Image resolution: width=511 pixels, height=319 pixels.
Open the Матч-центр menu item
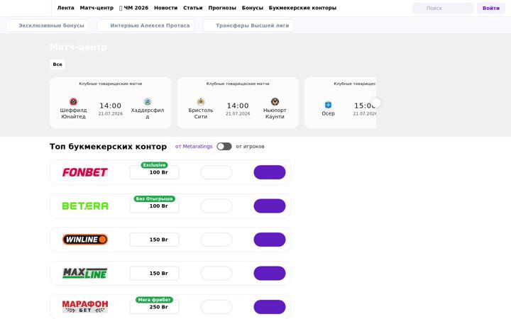97,8
